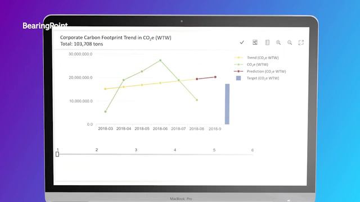Click the 2018-05 axis label
Image resolution: width=360 pixels, height=202 pixels.
coord(142,128)
